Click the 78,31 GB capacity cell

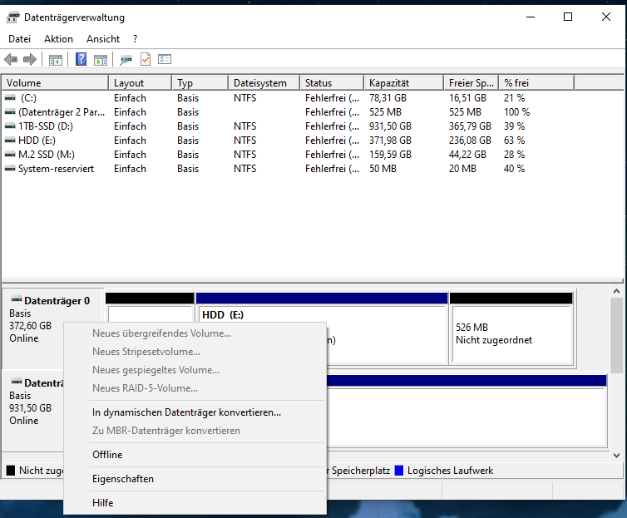388,98
